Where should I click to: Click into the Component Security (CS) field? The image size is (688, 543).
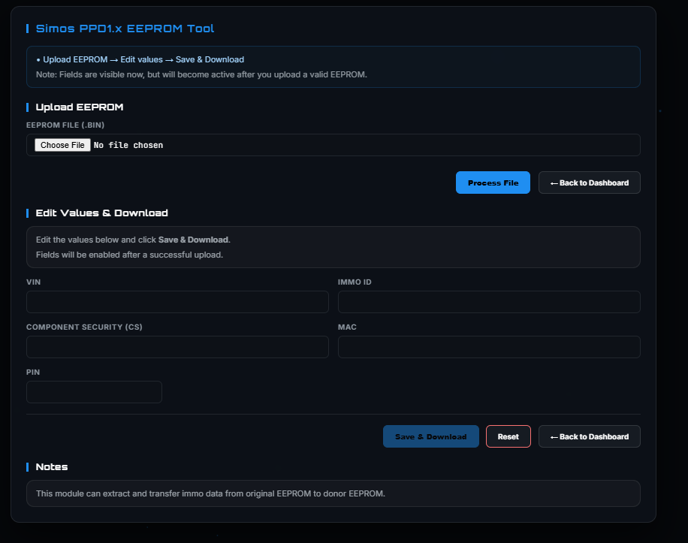(177, 347)
